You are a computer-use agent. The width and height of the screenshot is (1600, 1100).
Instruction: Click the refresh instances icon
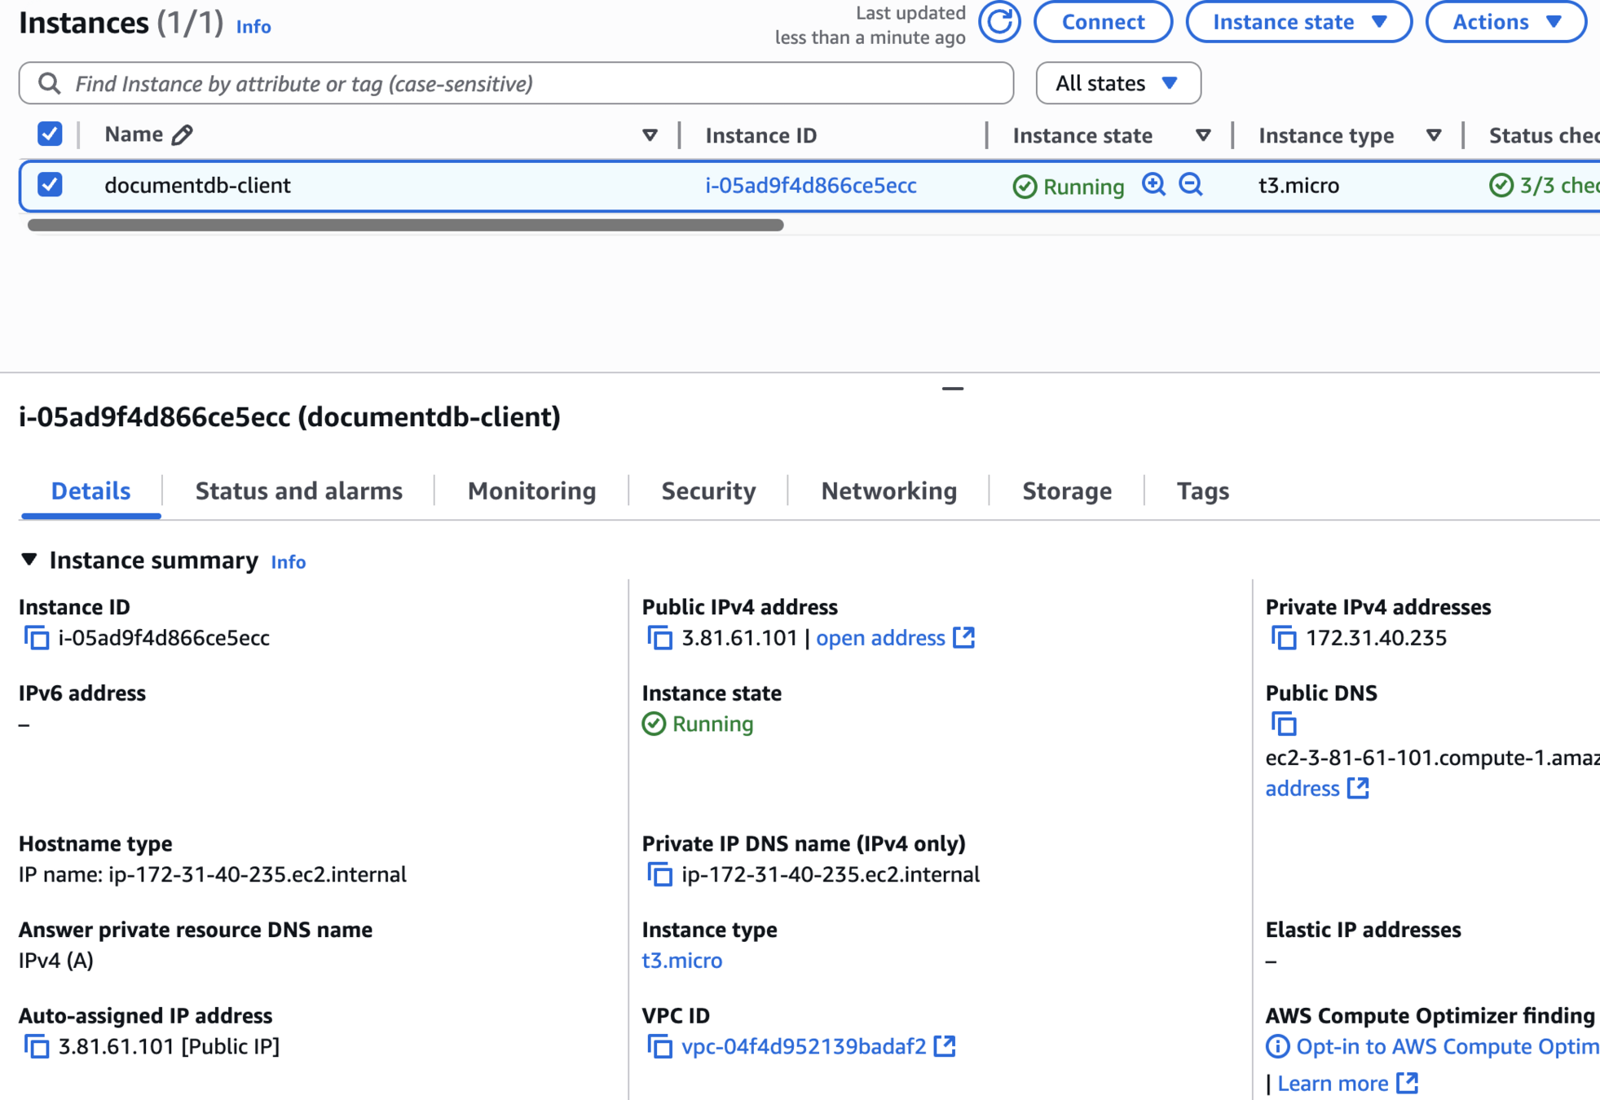999,22
